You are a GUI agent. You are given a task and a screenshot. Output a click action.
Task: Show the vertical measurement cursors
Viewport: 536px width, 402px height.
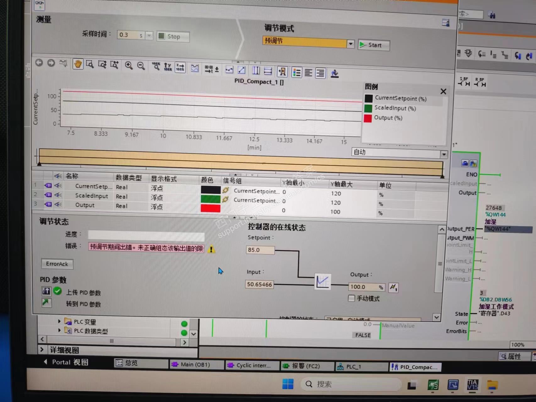[256, 71]
